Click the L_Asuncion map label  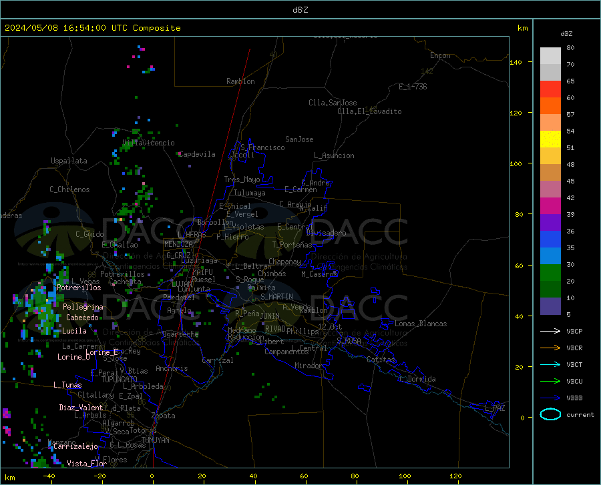point(335,155)
